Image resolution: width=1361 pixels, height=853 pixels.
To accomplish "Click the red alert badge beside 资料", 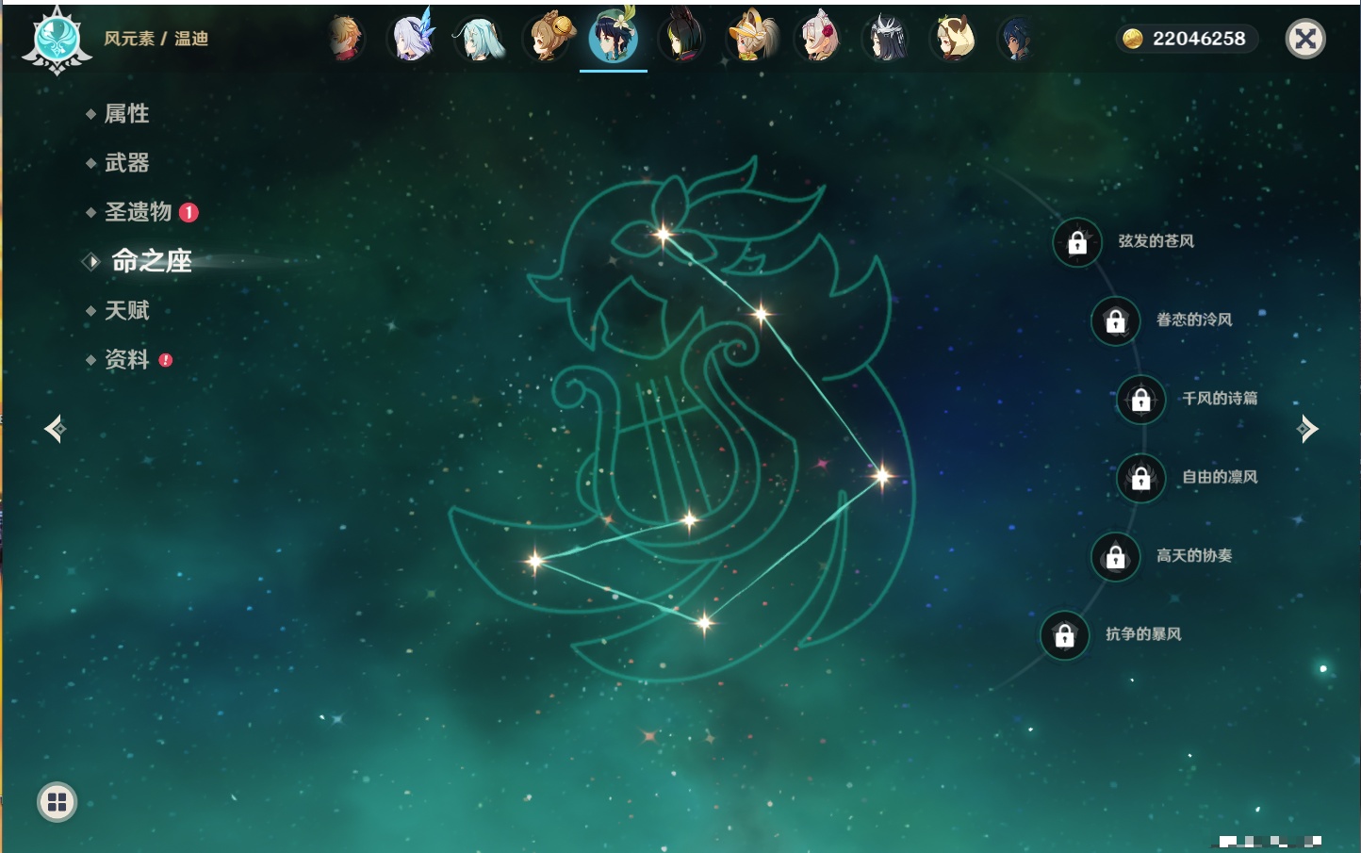I will [x=166, y=360].
